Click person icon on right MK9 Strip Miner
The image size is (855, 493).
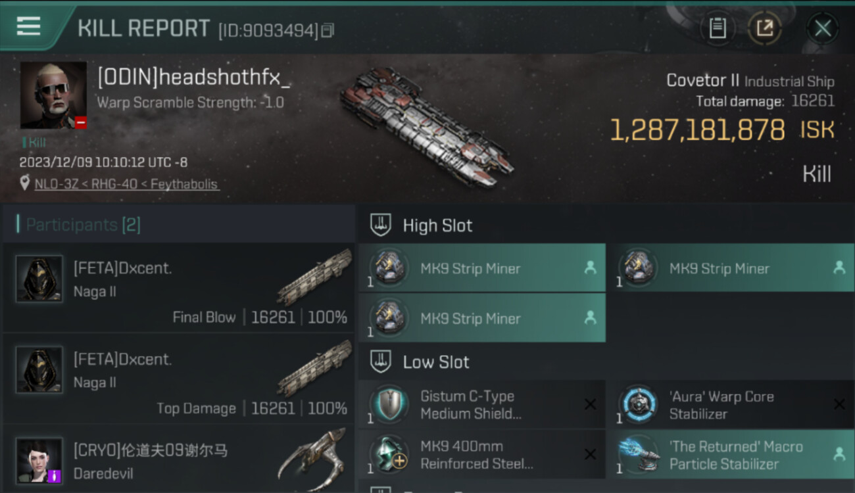point(839,268)
